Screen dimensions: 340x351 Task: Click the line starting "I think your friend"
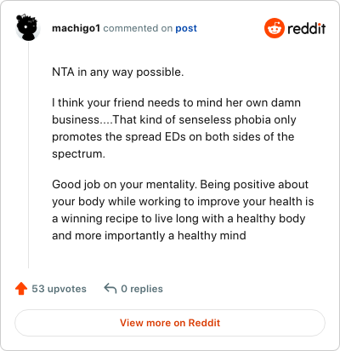[176, 102]
